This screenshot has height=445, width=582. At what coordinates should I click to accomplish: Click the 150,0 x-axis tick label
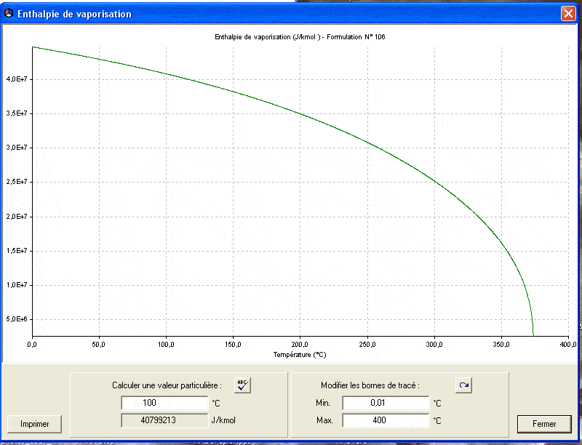point(233,345)
